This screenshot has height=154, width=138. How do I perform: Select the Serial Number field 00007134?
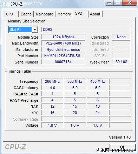(x=63, y=62)
